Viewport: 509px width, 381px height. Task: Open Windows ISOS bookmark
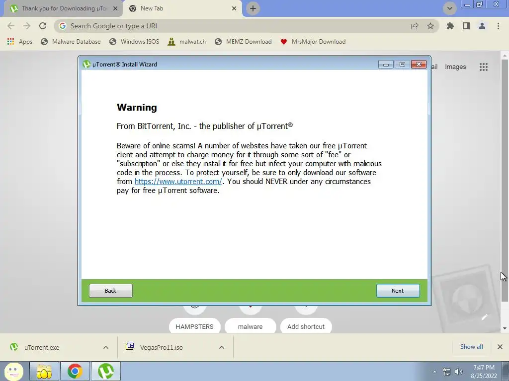click(134, 42)
